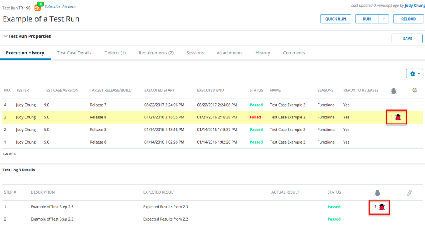The width and height of the screenshot is (425, 227).
Task: Open the Run button dropdown arrow
Action: tap(384, 19)
